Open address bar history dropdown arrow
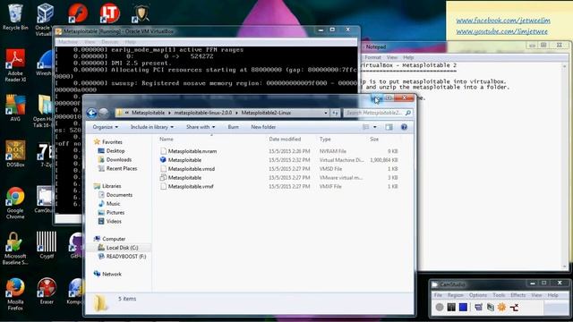 coord(326,113)
